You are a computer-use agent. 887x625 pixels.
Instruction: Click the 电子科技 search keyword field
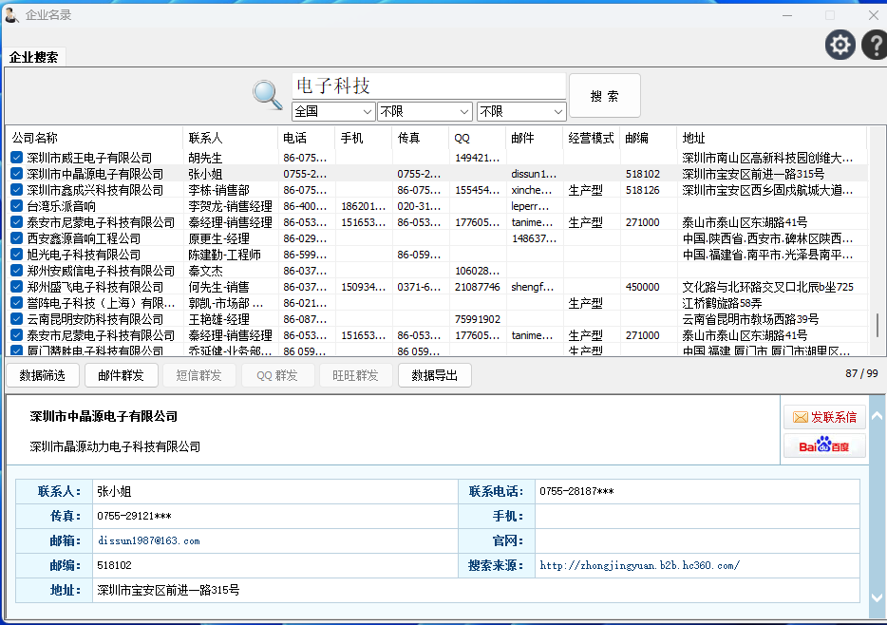pos(427,86)
